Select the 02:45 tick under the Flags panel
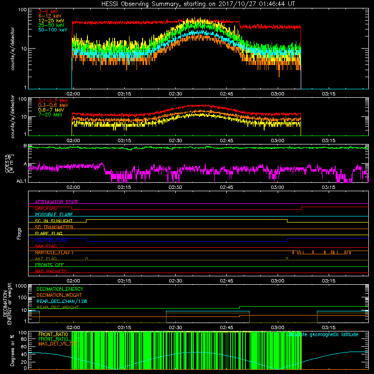374x374 pixels. (226, 281)
